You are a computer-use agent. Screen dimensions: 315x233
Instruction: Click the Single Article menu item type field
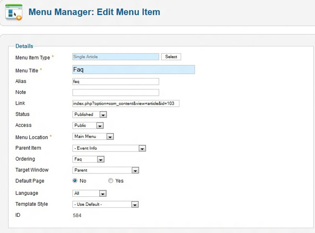tap(115, 57)
